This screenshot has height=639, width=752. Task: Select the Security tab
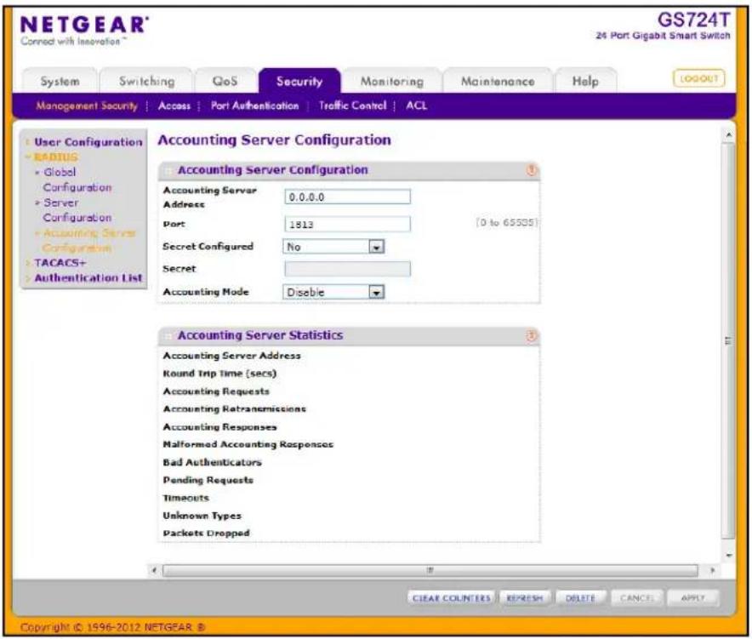[x=299, y=81]
